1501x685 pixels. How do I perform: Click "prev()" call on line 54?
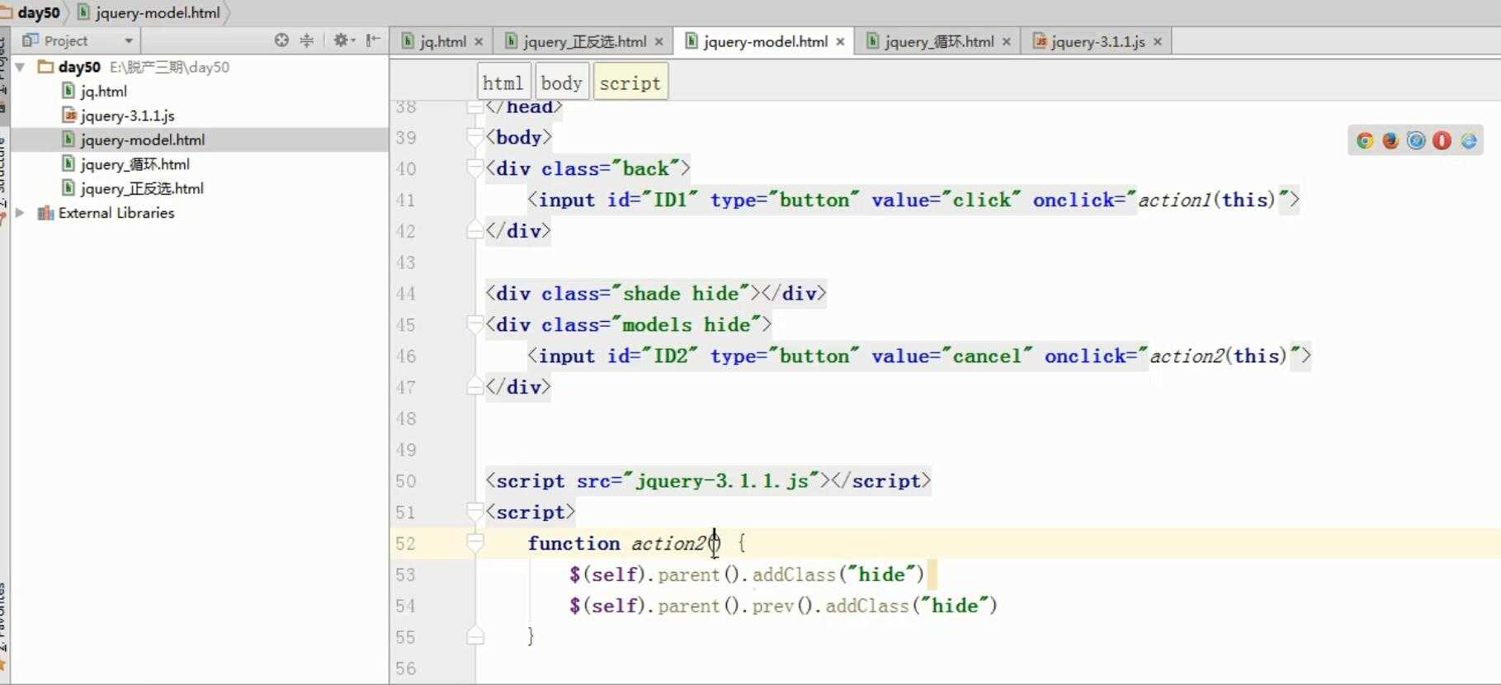pos(782,606)
